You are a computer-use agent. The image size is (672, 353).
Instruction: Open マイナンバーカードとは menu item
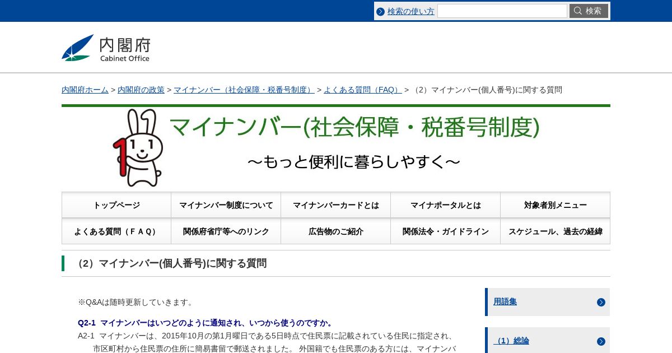click(336, 205)
